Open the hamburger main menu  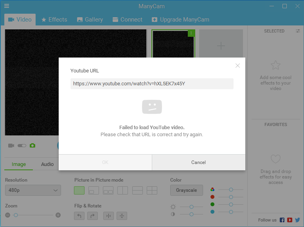7,6
